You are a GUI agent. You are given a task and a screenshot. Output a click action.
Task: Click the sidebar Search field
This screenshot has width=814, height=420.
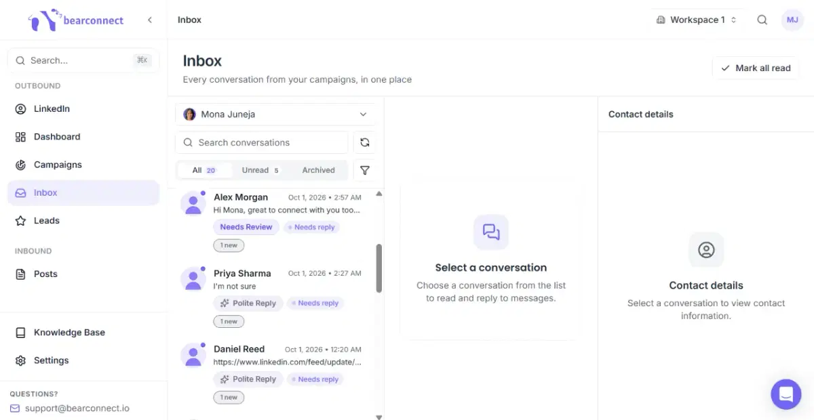pyautogui.click(x=83, y=60)
